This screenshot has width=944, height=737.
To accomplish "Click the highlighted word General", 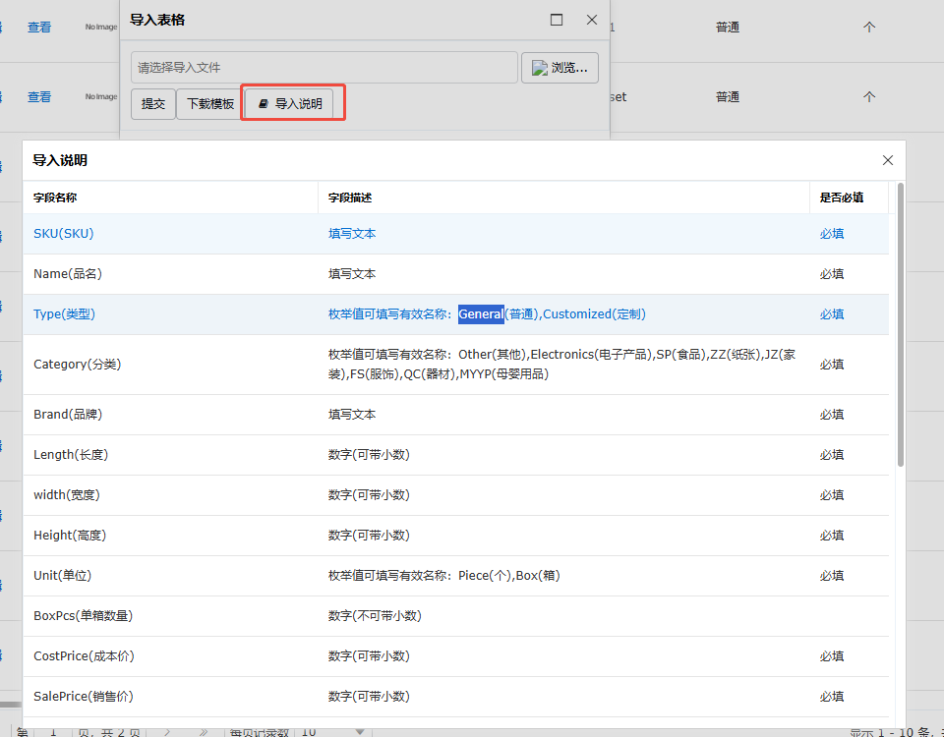I will tap(481, 314).
